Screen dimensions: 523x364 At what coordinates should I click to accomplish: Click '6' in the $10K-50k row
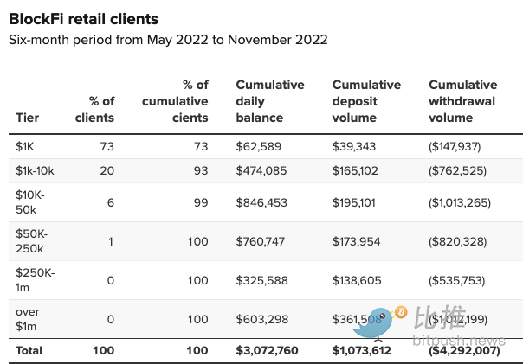tap(111, 203)
